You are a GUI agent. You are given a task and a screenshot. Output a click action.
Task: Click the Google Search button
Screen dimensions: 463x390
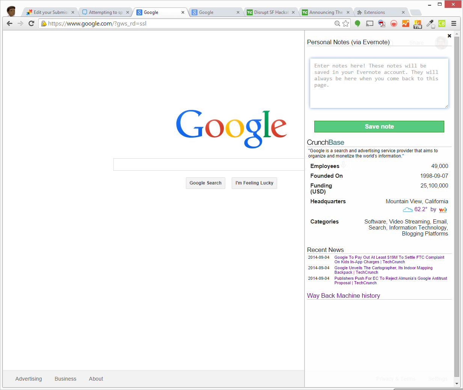[205, 183]
